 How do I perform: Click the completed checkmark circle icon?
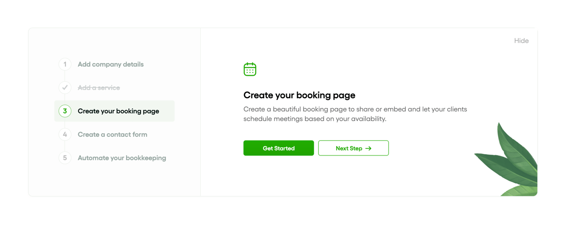(65, 88)
